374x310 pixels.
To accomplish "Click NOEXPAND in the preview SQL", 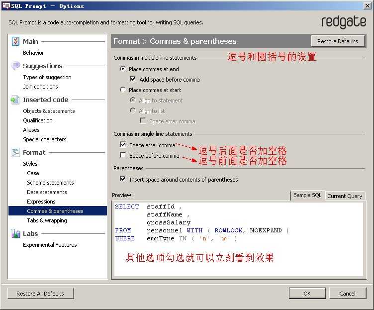I will pos(266,230).
